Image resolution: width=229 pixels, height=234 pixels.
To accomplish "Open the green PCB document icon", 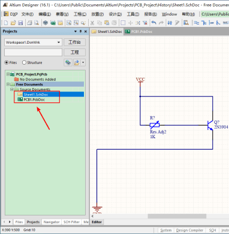I will (x=53, y=23).
